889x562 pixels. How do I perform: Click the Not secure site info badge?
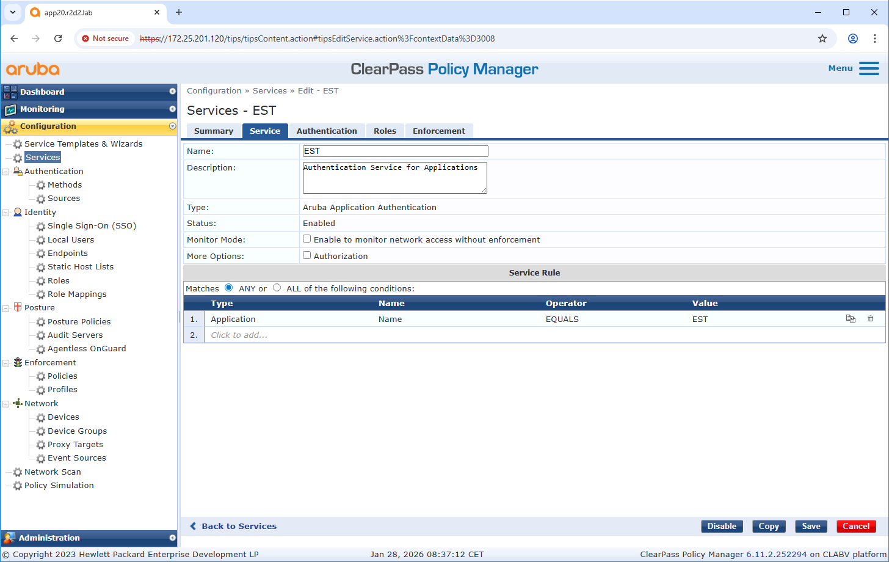[106, 38]
